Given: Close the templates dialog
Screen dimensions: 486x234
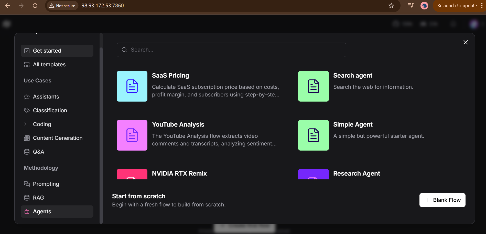Looking at the screenshot, I should coord(466,42).
